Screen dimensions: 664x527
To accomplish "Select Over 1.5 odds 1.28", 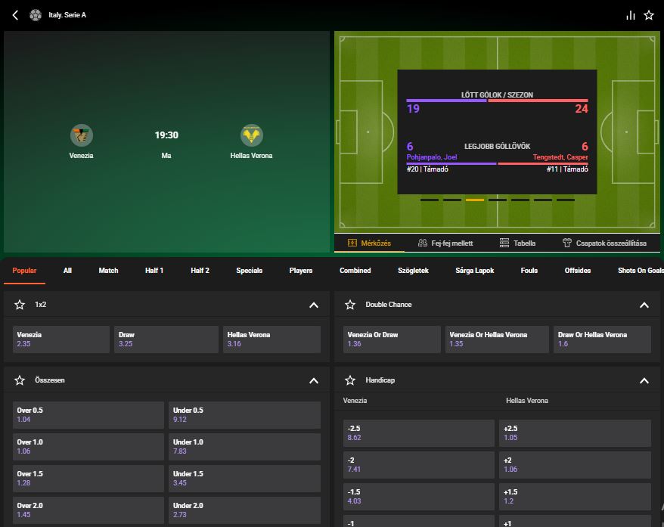I will 88,479.
